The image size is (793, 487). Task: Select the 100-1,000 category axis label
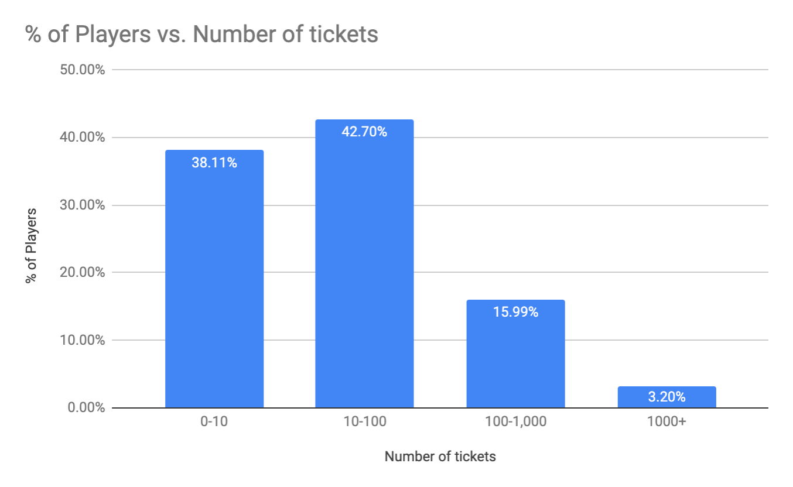click(515, 422)
